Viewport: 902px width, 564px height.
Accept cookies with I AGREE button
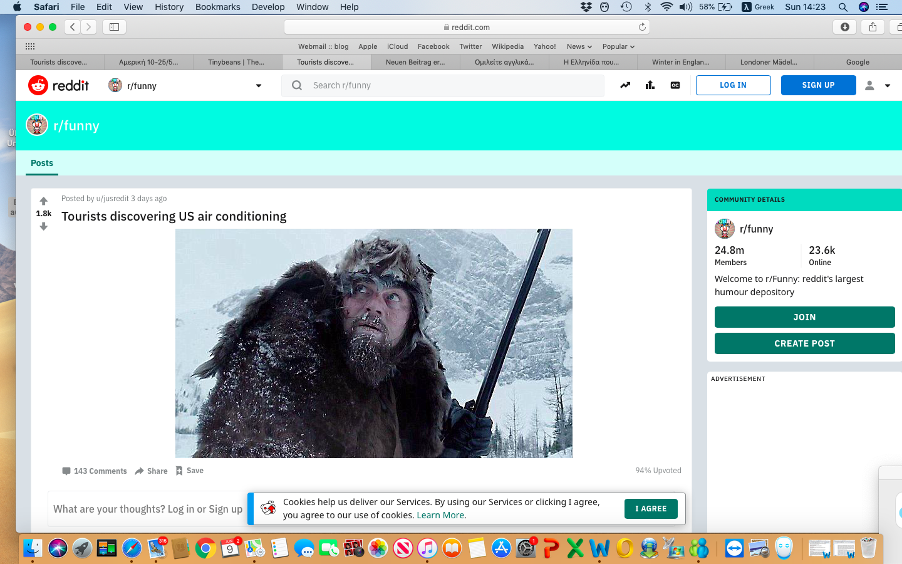(x=651, y=509)
